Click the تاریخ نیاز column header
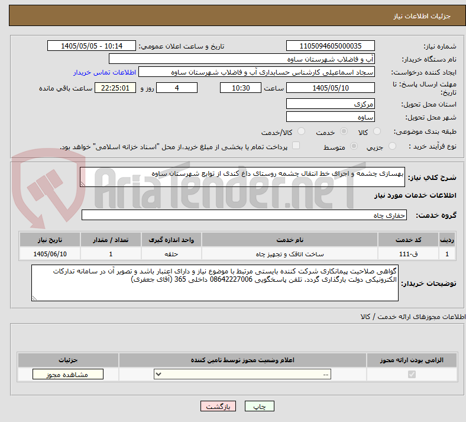This screenshot has height=422, width=466. point(50,240)
